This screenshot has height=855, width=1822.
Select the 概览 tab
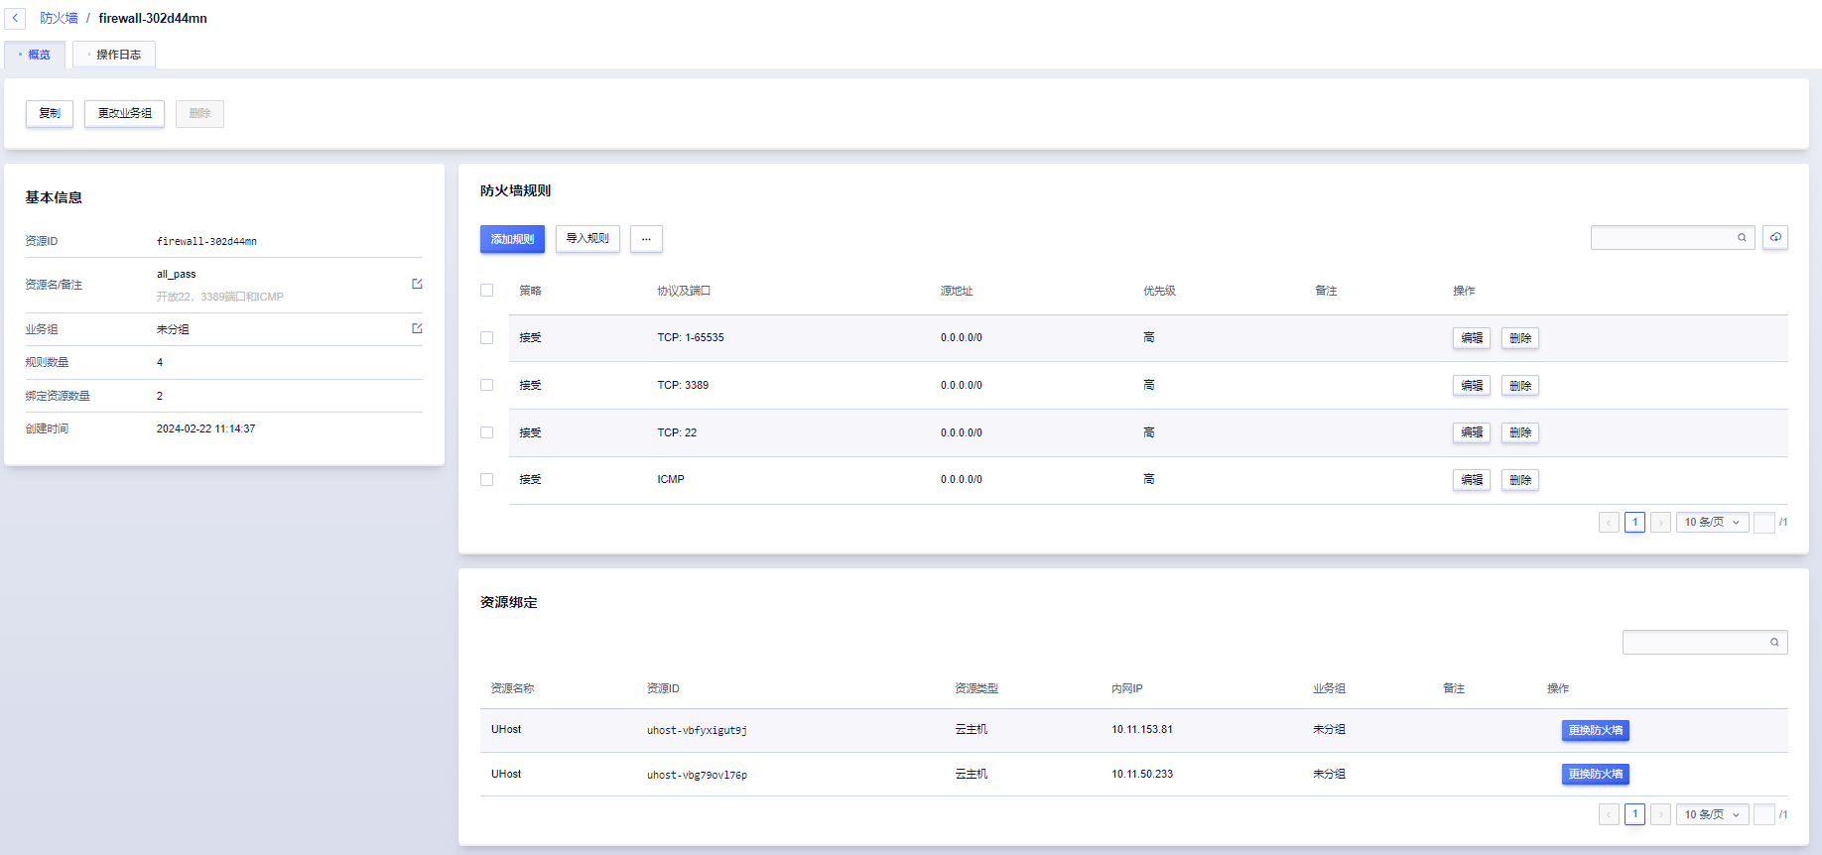coord(38,55)
